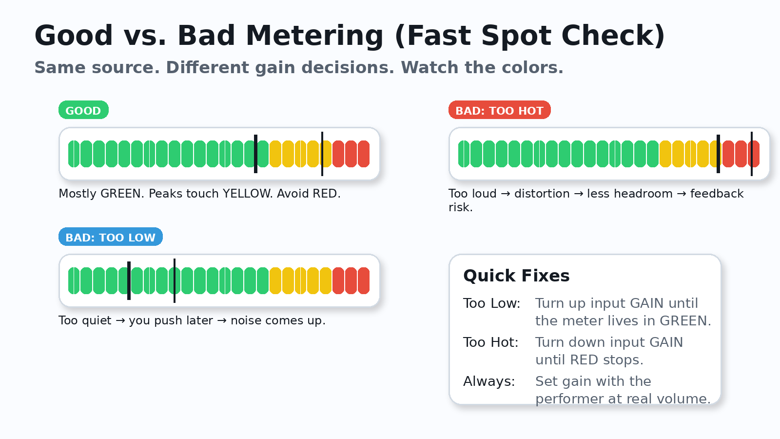Click the first green segment of TOO HOT meter
780x439 pixels.
464,154
